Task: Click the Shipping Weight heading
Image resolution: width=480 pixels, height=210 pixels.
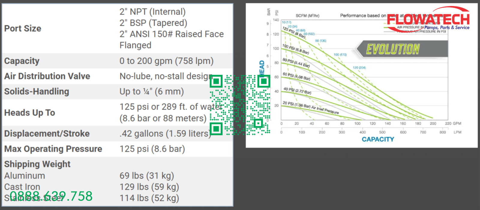Action: 37,164
